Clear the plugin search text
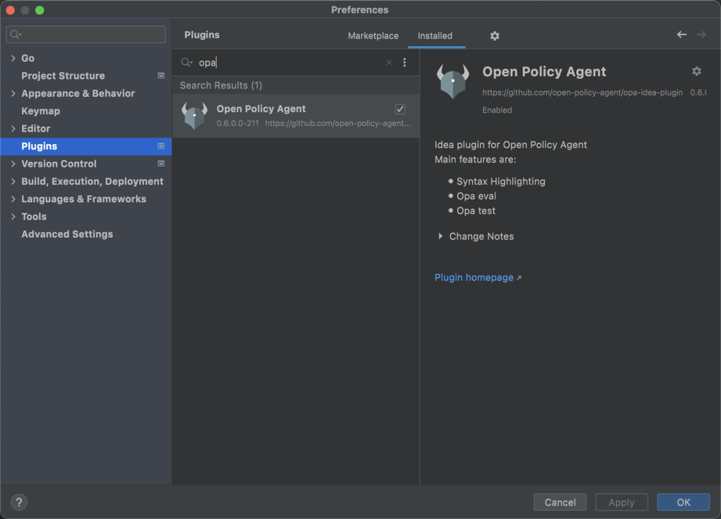This screenshot has width=721, height=519. pos(389,63)
